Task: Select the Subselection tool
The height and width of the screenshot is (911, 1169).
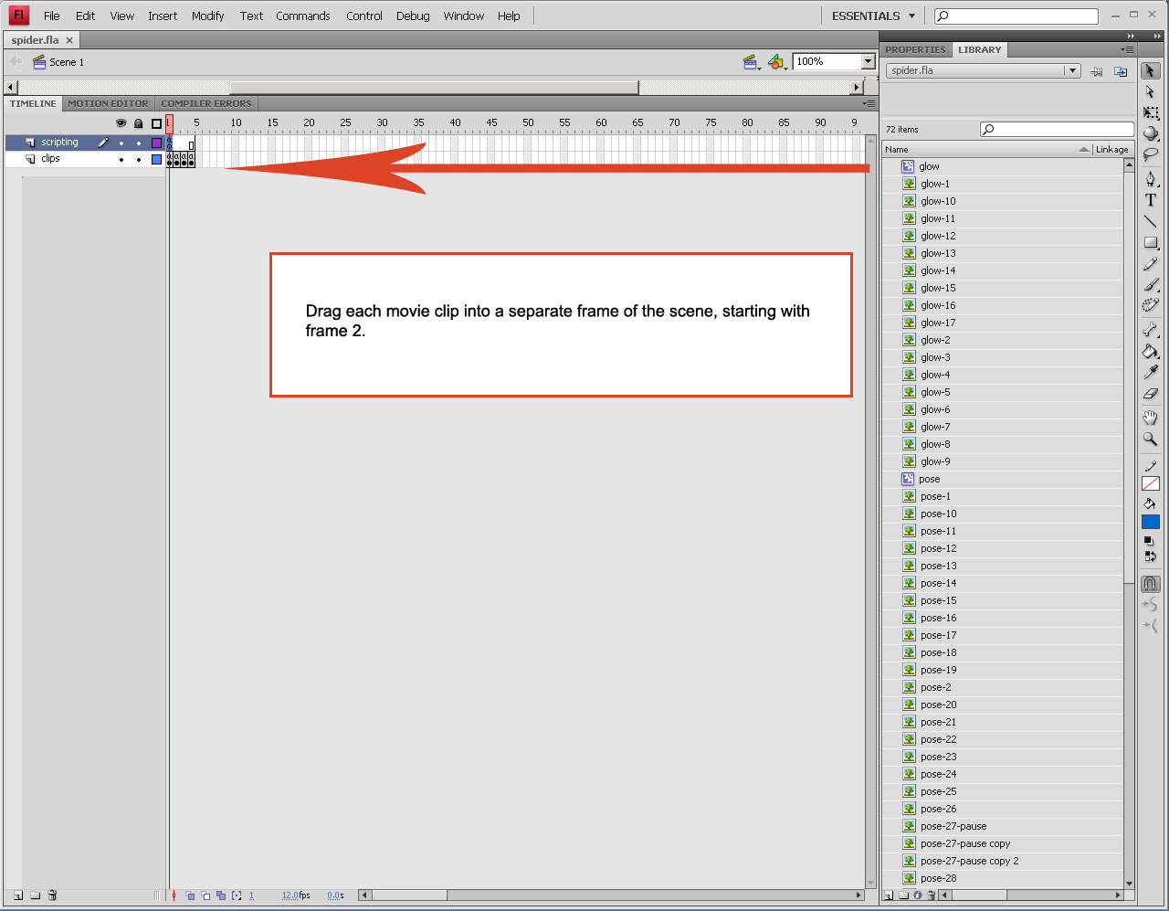Action: click(1150, 92)
